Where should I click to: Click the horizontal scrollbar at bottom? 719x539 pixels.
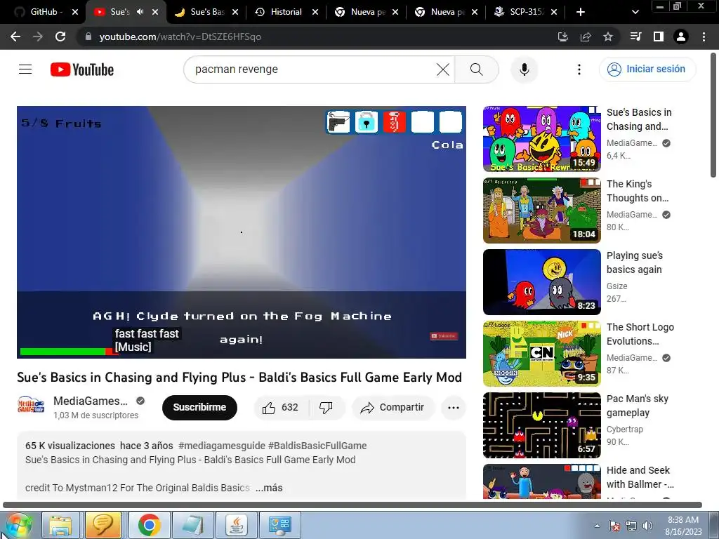tap(352, 505)
